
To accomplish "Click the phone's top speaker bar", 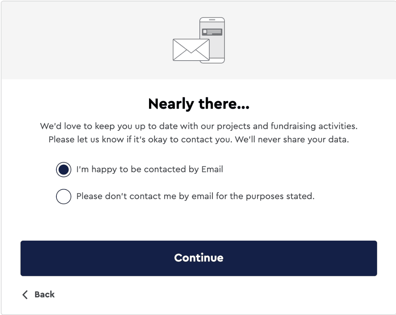I will coord(212,20).
